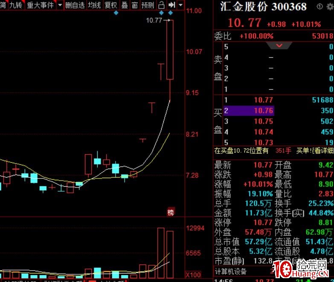This screenshot has width=334, height=282.
Task: Select the 简 toolbar button
Action: click(3, 5)
